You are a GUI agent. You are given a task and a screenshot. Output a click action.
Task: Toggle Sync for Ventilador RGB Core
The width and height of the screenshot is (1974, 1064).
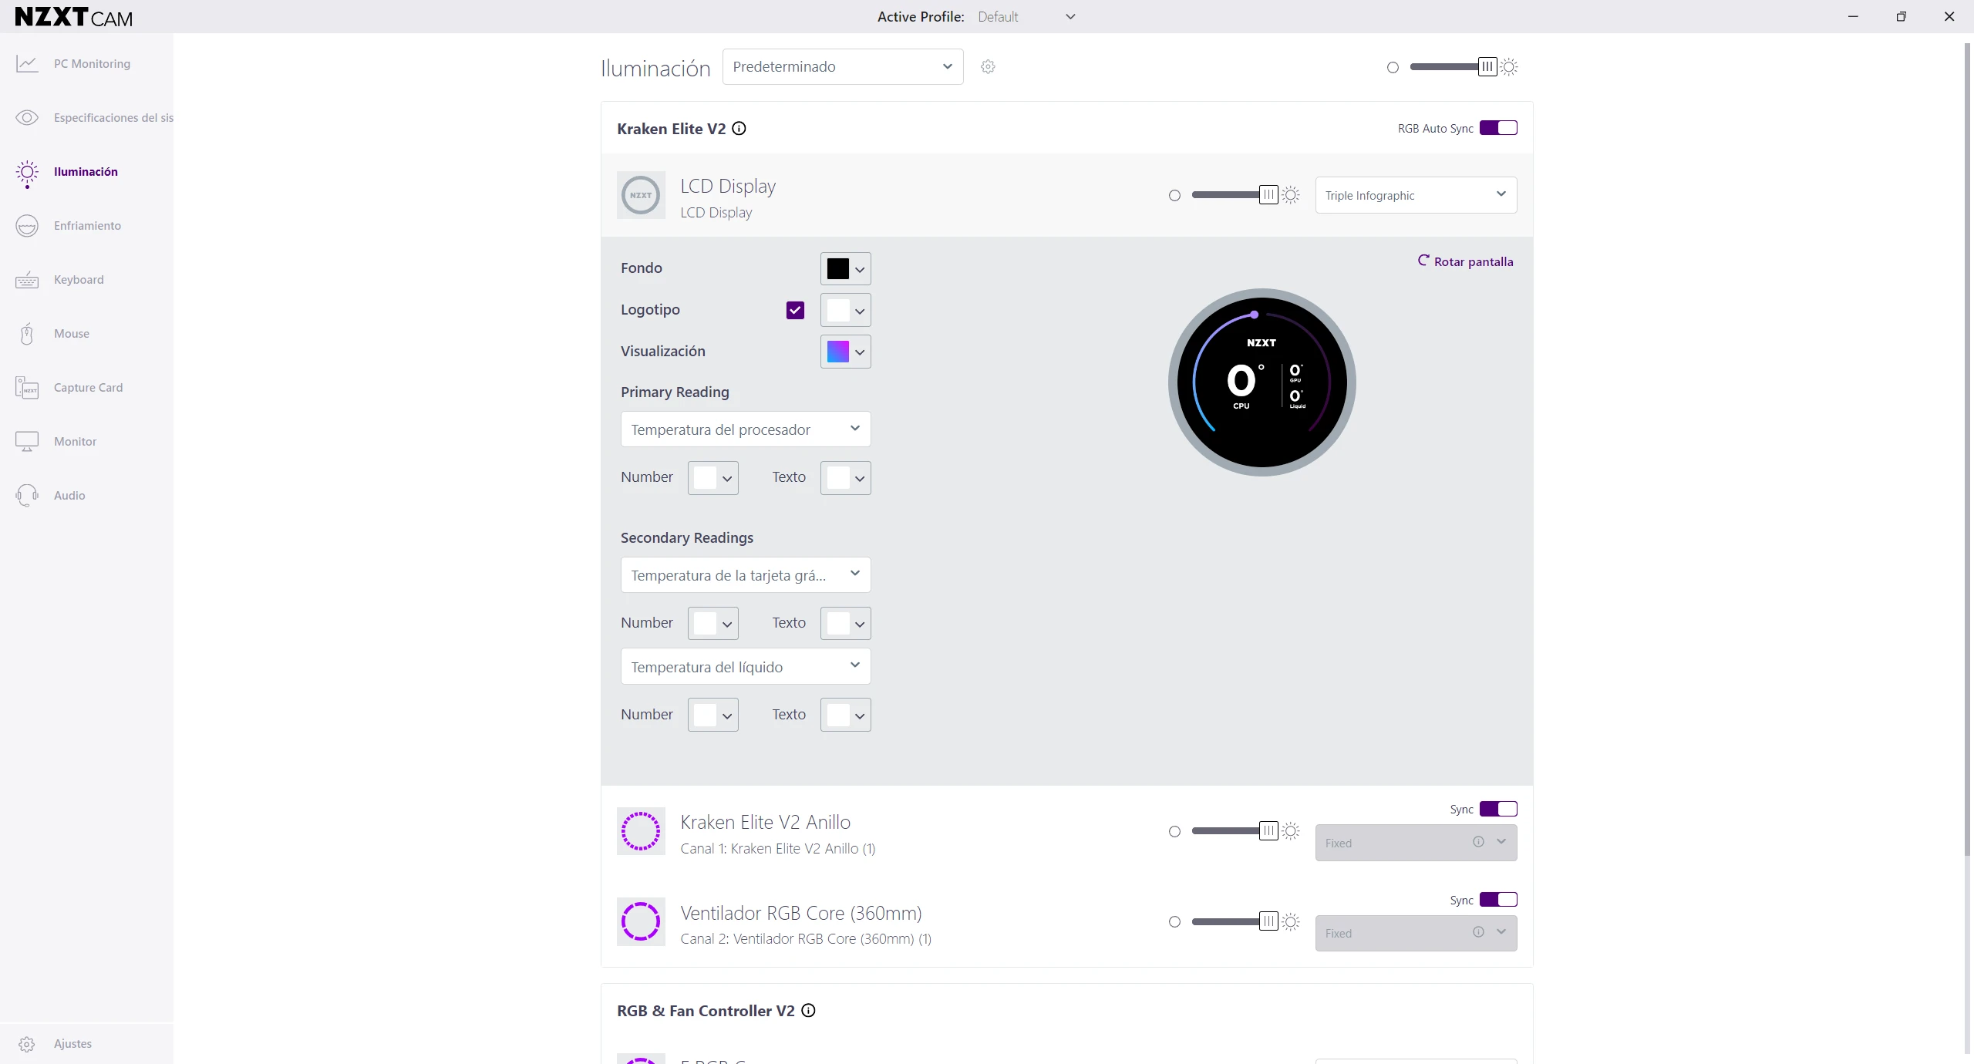tap(1498, 900)
